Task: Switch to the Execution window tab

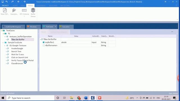Action: (66, 27)
